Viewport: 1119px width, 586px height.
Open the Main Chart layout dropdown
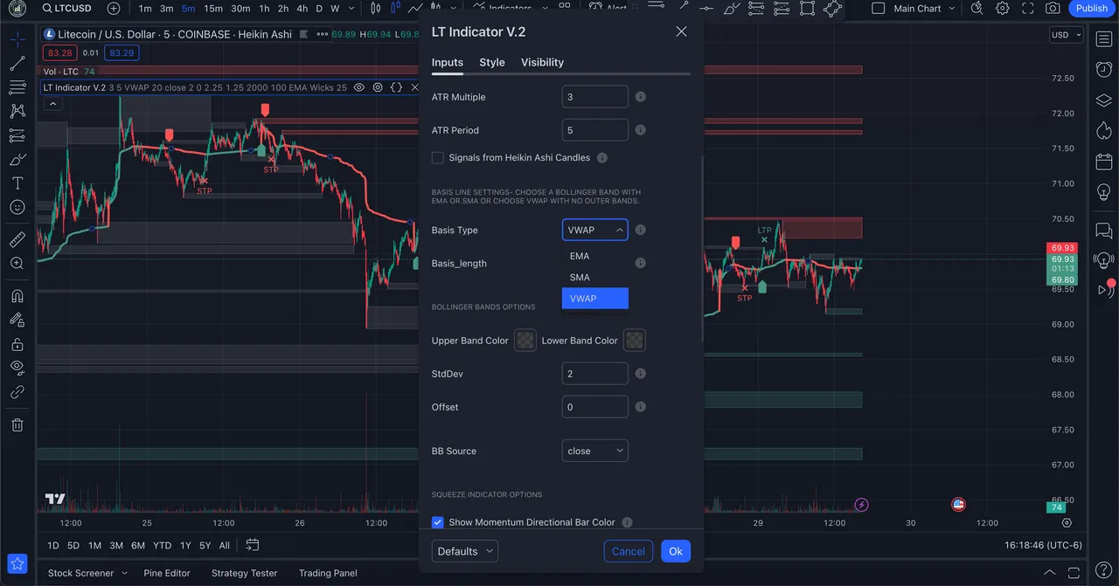(x=952, y=9)
